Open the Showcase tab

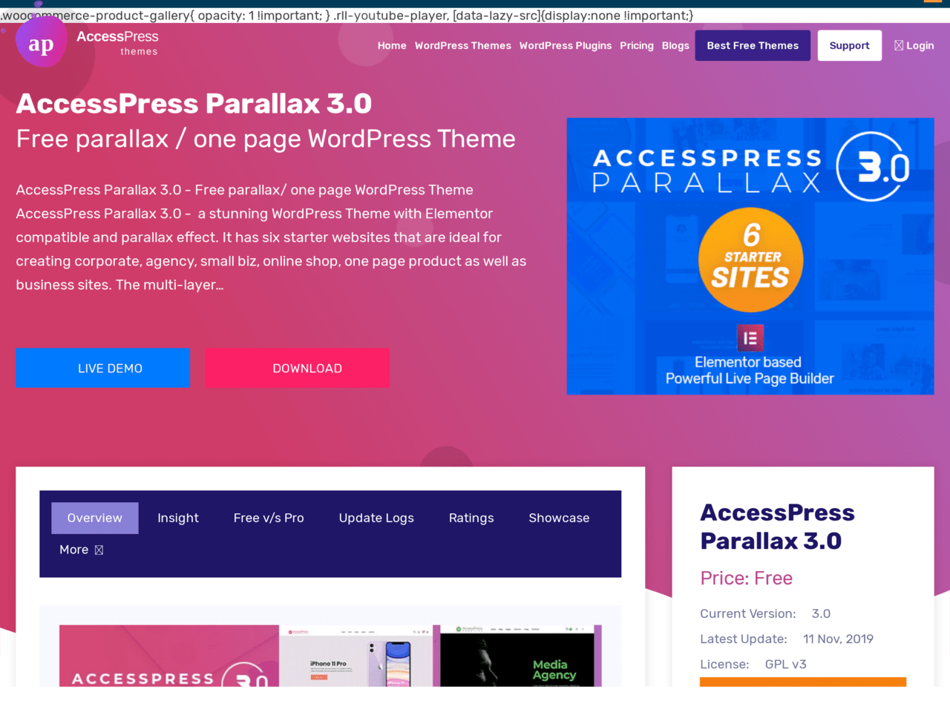click(x=559, y=518)
